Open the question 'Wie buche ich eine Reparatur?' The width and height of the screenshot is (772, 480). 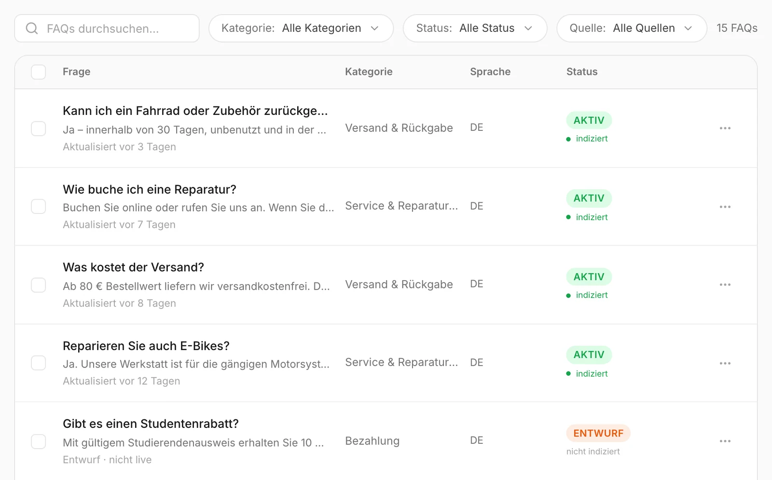(150, 190)
